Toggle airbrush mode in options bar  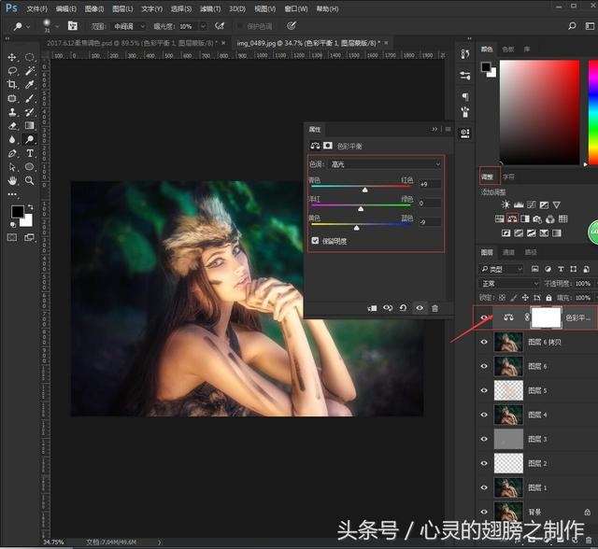[220, 26]
